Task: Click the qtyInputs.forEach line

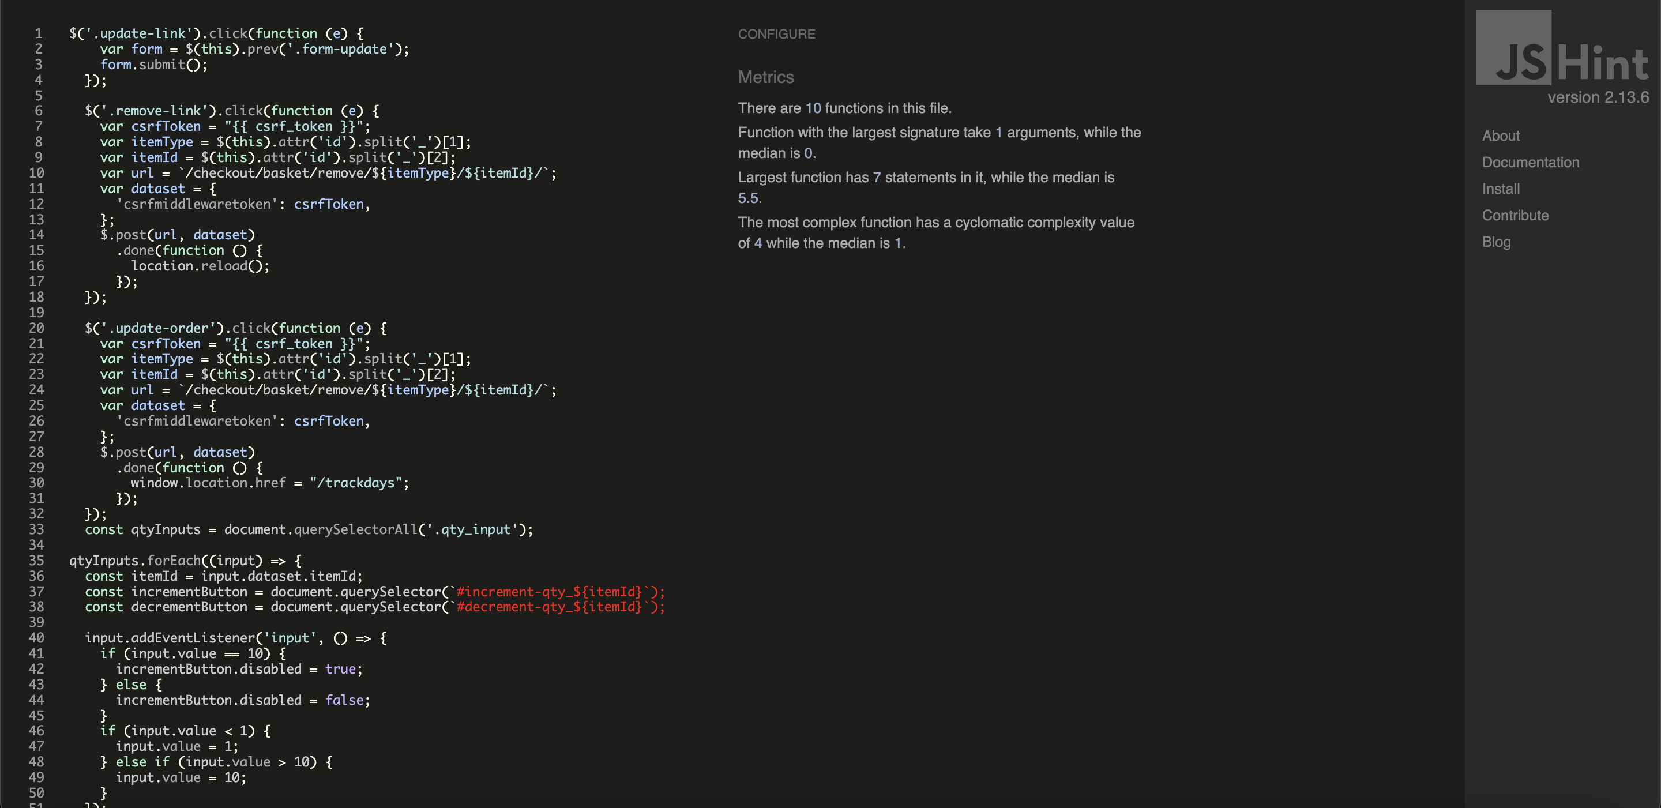Action: [185, 560]
